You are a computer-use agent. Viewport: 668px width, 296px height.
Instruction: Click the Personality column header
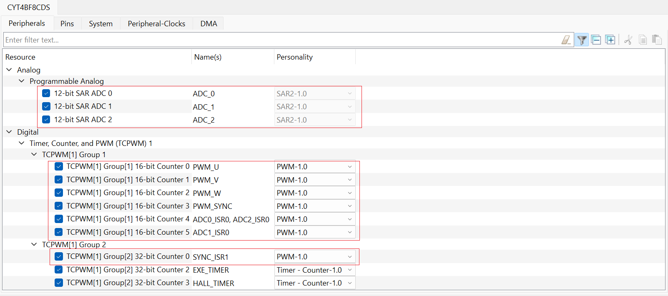[x=294, y=57]
